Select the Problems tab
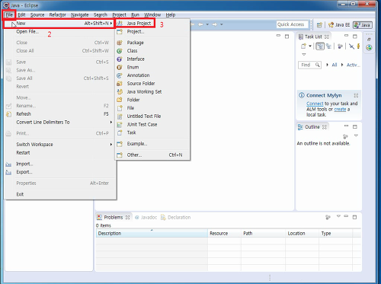The image size is (381, 284). click(x=114, y=217)
